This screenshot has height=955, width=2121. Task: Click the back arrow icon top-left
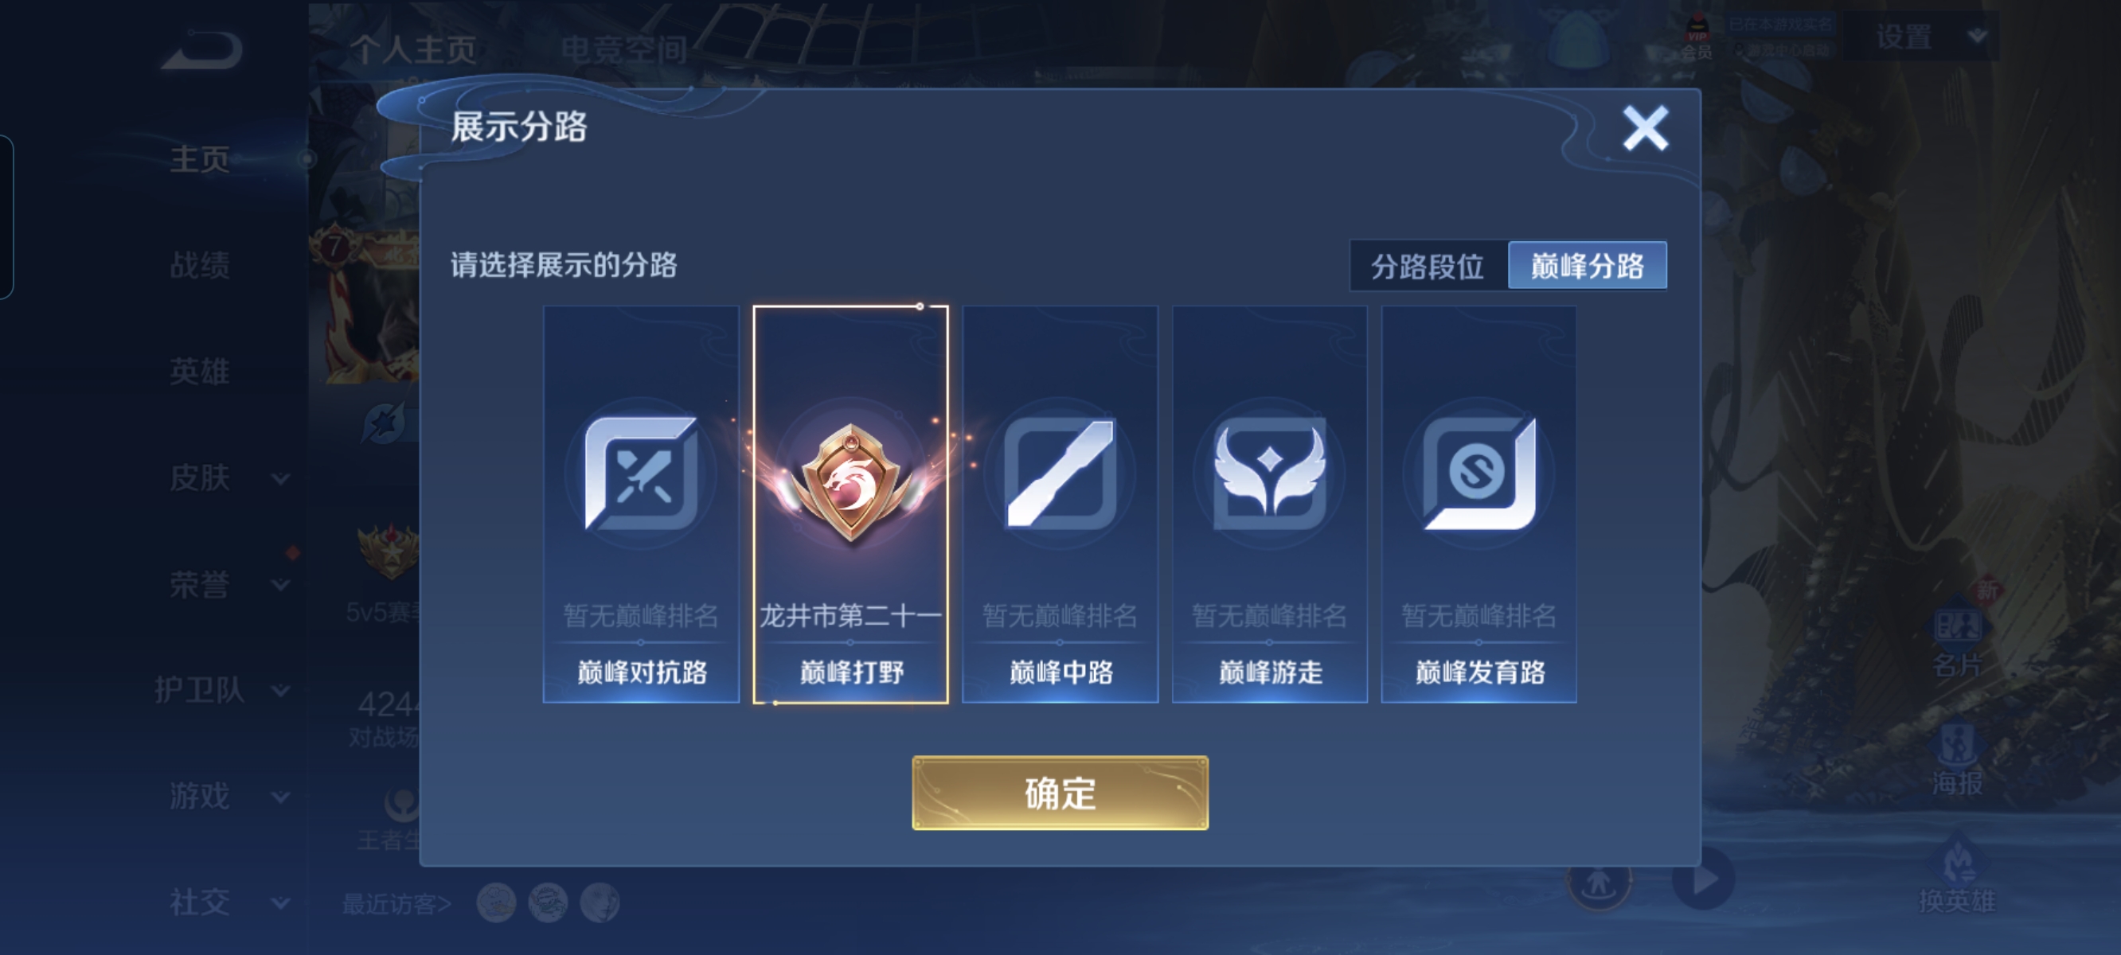[201, 49]
